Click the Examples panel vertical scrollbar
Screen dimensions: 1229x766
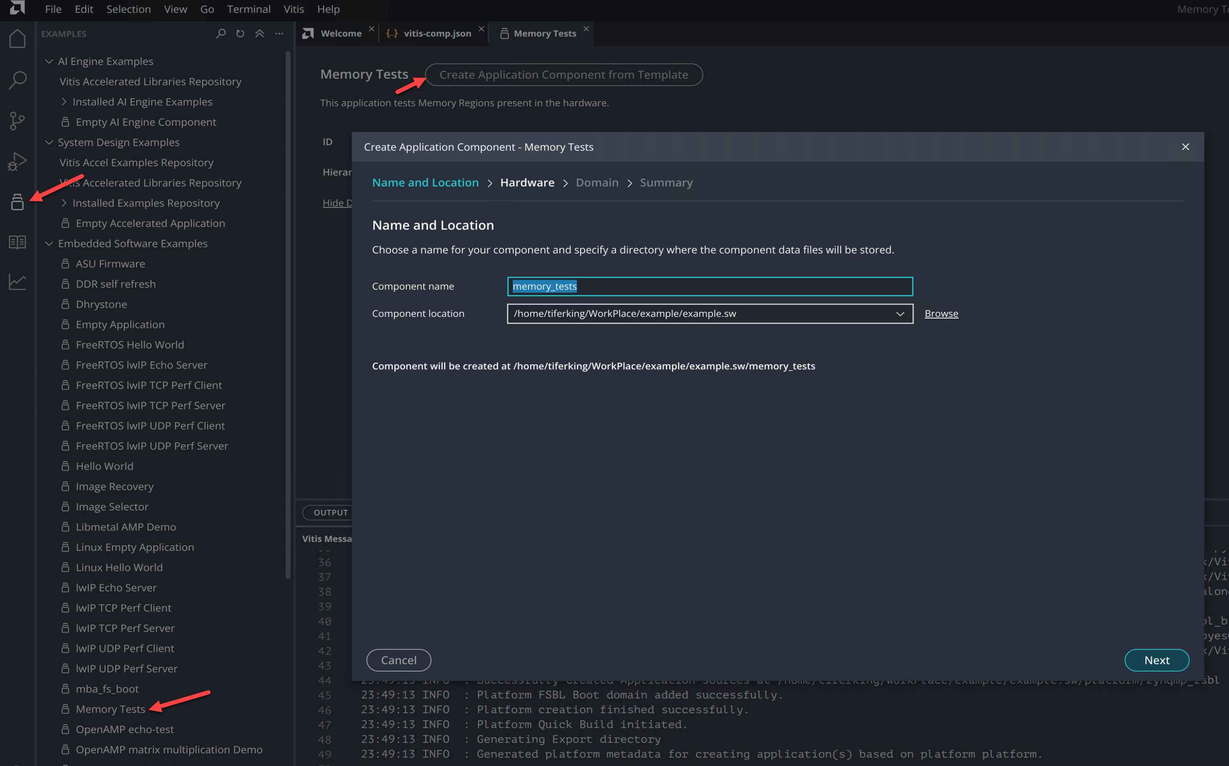point(288,314)
